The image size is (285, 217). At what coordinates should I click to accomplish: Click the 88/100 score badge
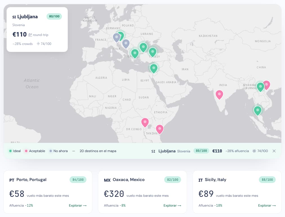[267, 180]
